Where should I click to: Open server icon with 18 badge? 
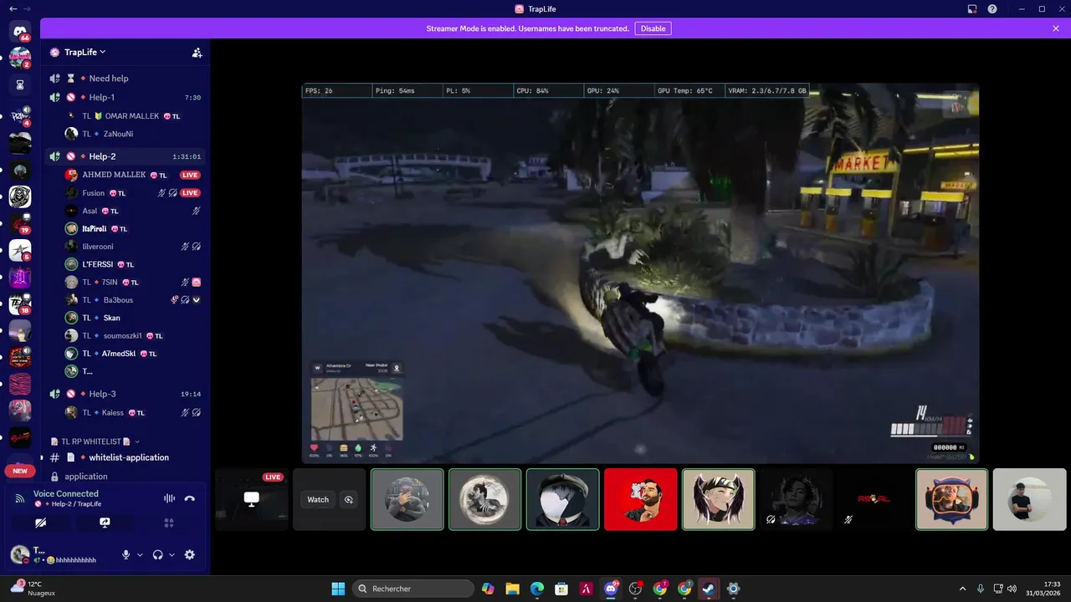[20, 304]
